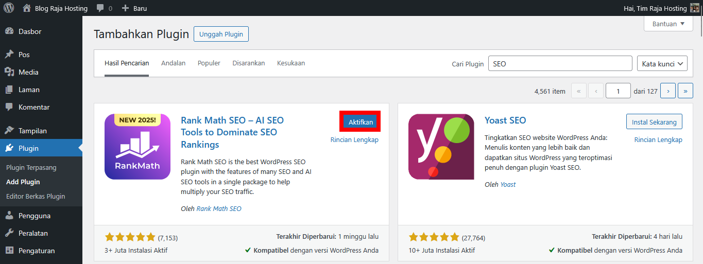Switch to the Andalan tab

(x=173, y=63)
